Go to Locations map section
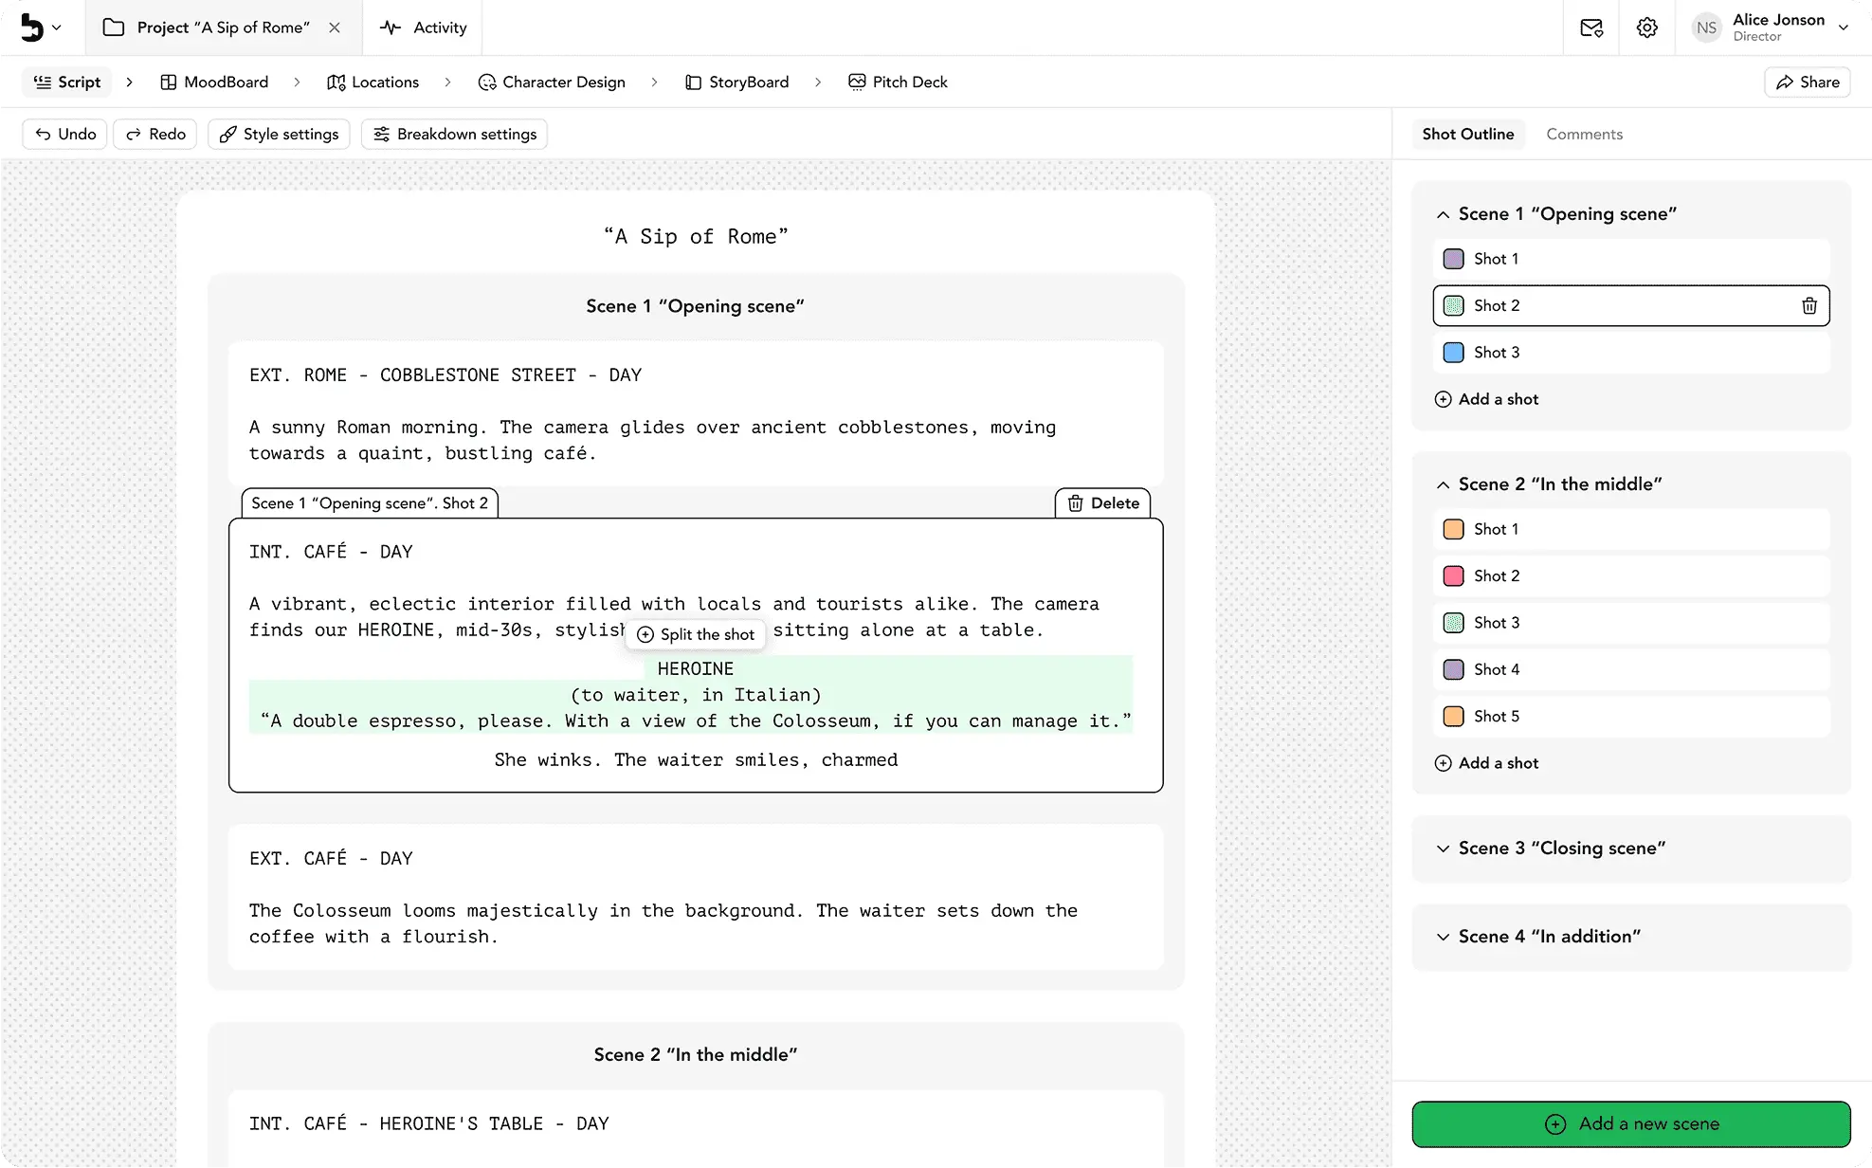 point(373,82)
